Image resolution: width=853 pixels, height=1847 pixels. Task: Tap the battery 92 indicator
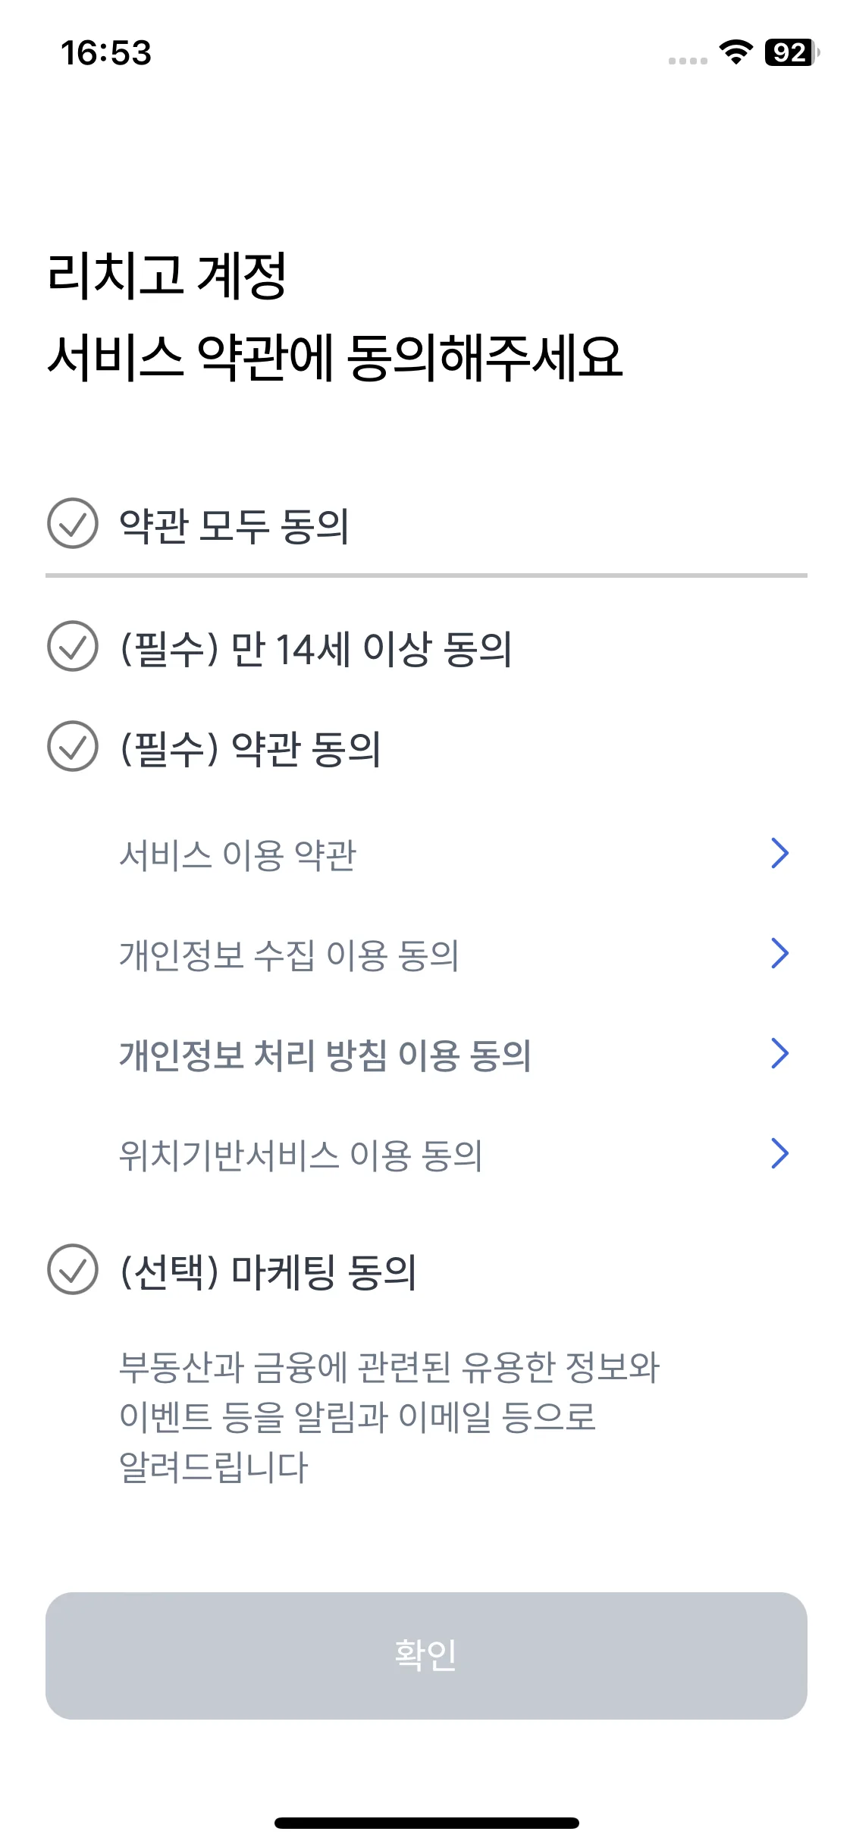[792, 52]
